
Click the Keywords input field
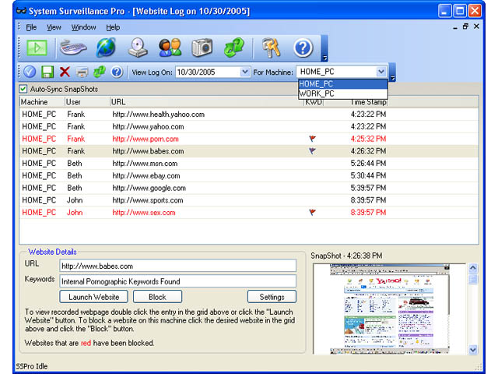pos(178,281)
